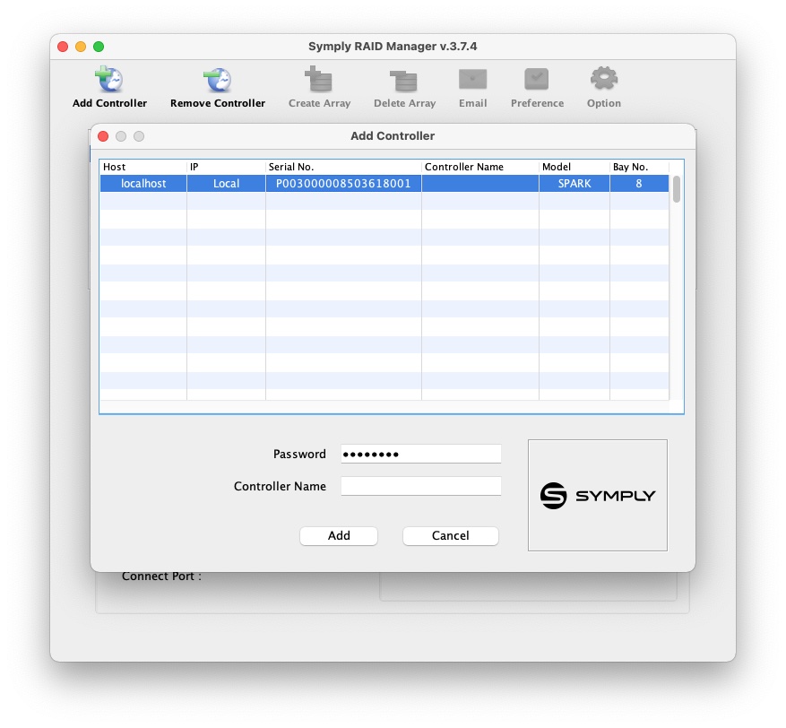Click the Remove Controller toolbar icon

coord(217,79)
